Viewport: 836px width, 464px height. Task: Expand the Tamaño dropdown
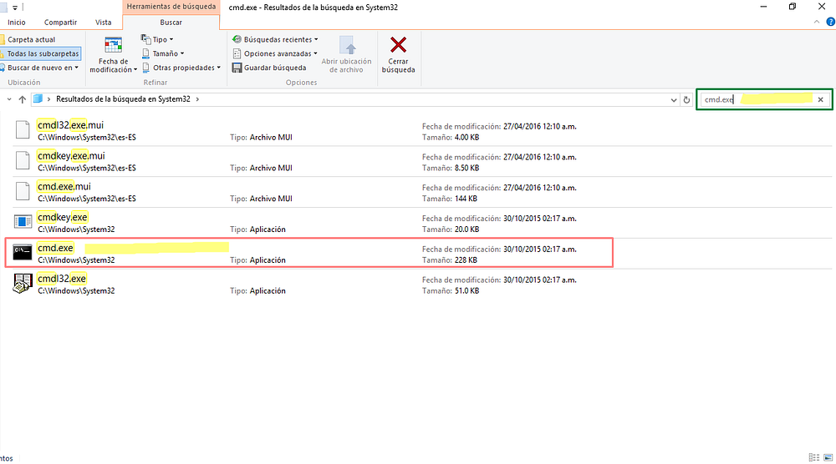click(x=182, y=53)
